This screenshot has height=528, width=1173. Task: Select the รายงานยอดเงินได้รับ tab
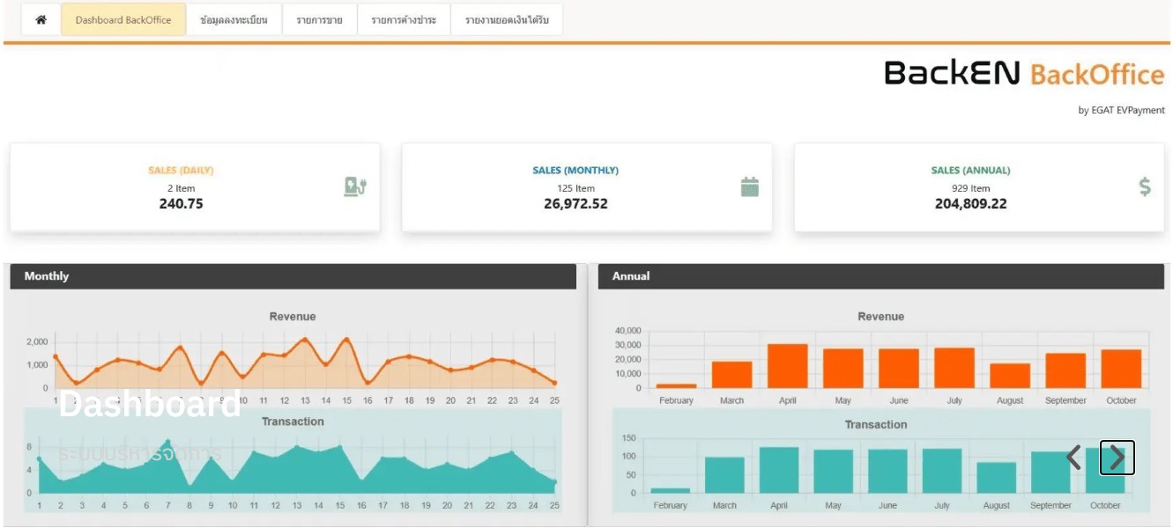tap(507, 19)
